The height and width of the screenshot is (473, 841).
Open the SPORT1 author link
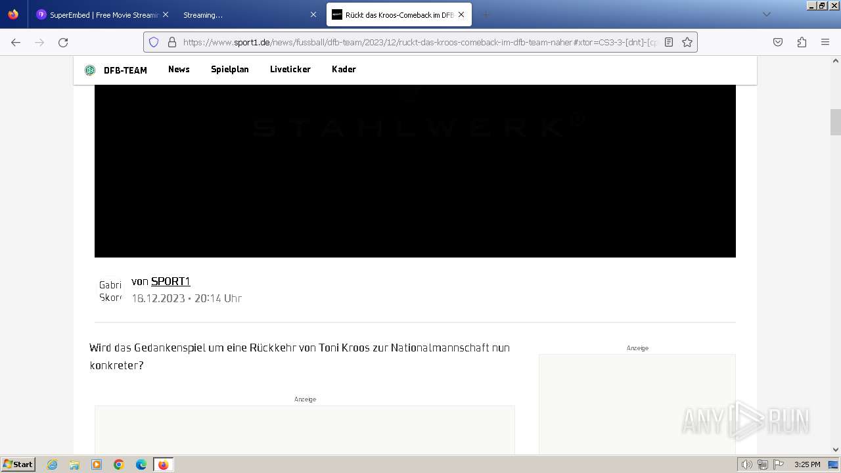tap(171, 281)
